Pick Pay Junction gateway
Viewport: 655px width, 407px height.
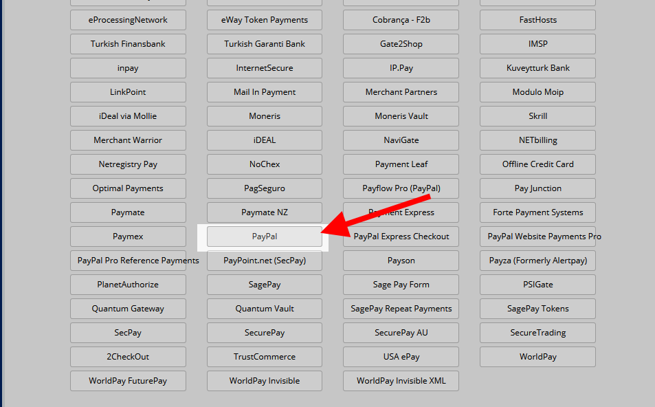537,188
